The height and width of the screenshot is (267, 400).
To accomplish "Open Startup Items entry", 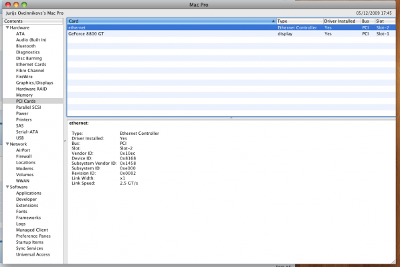I will click(29, 242).
